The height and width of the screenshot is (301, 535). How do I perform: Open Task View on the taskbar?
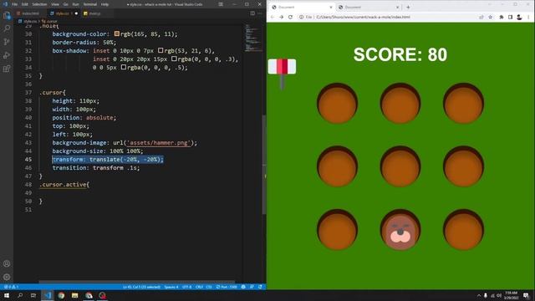point(33,295)
